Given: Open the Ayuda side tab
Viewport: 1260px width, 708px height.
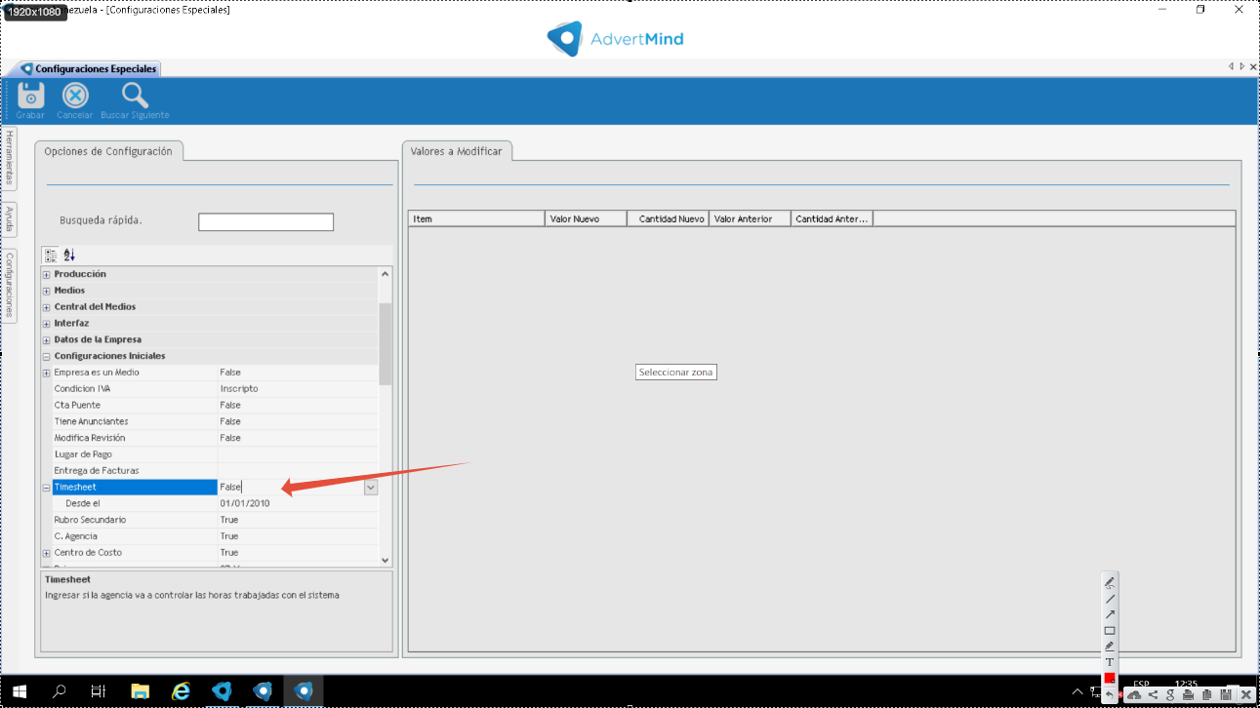Looking at the screenshot, I should point(10,219).
